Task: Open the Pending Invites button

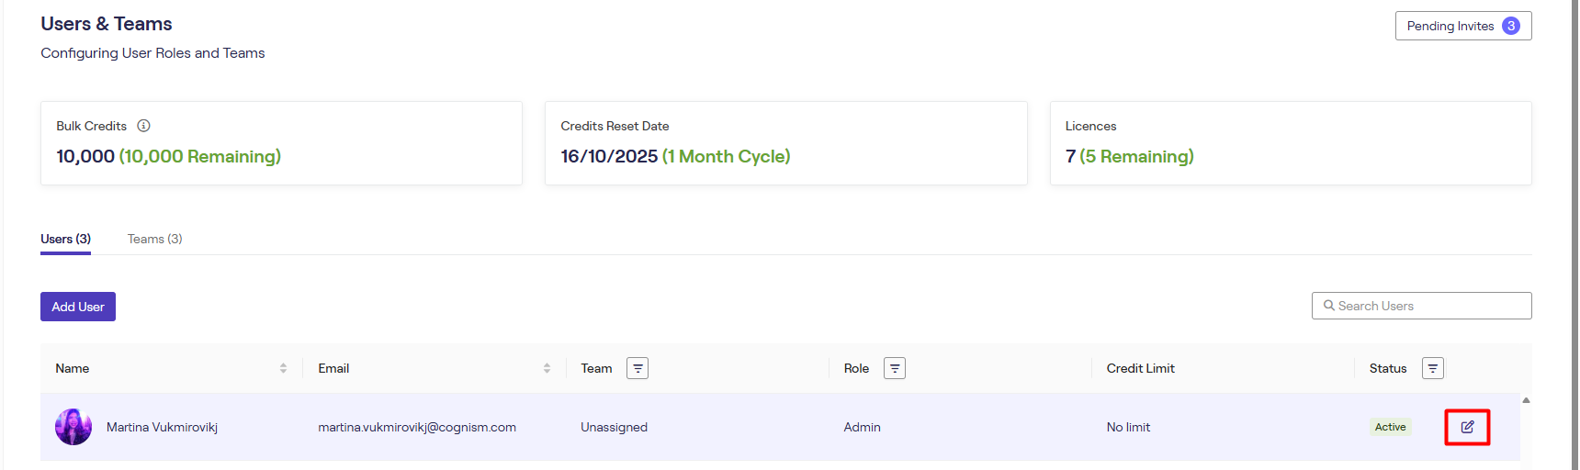Action: coord(1462,26)
